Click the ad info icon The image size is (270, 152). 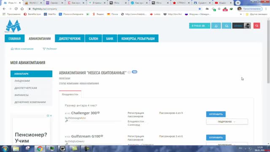tap(48, 116)
